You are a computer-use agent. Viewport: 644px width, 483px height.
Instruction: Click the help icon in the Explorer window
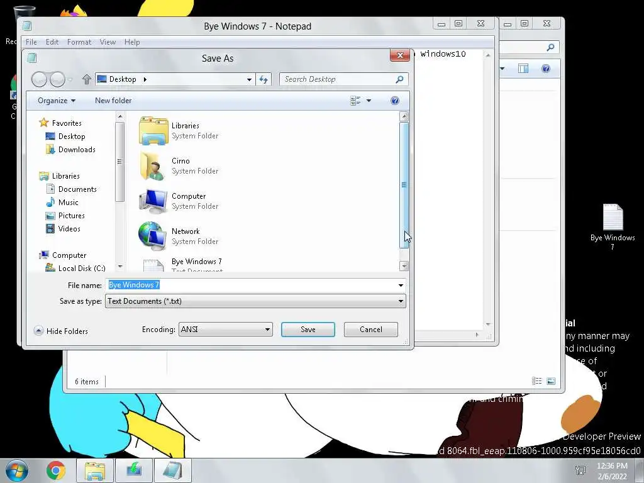(545, 69)
